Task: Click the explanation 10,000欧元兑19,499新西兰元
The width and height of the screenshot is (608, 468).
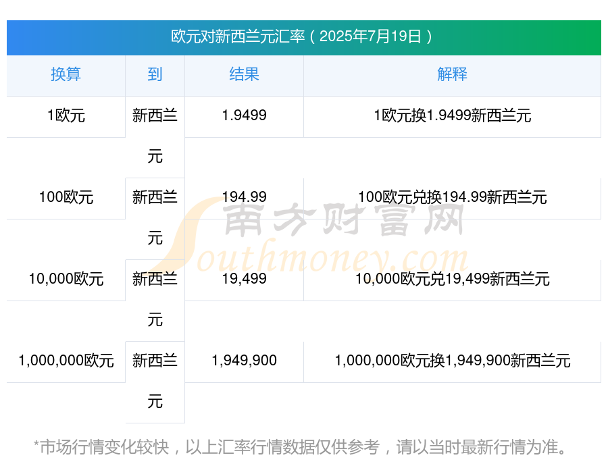Action: pos(452,279)
